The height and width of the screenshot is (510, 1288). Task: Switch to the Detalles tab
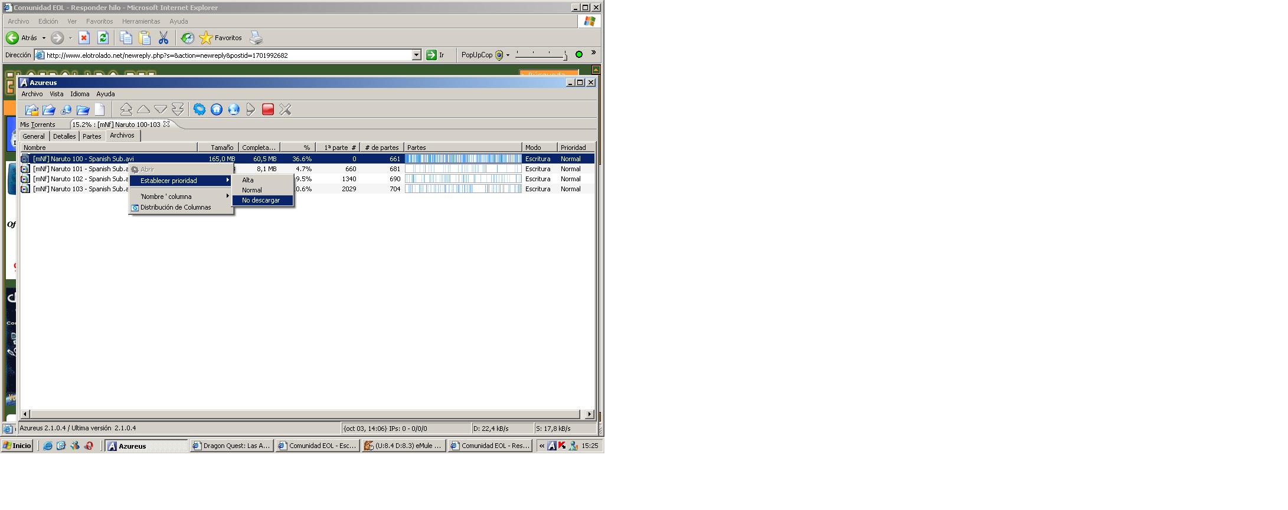pyautogui.click(x=64, y=136)
